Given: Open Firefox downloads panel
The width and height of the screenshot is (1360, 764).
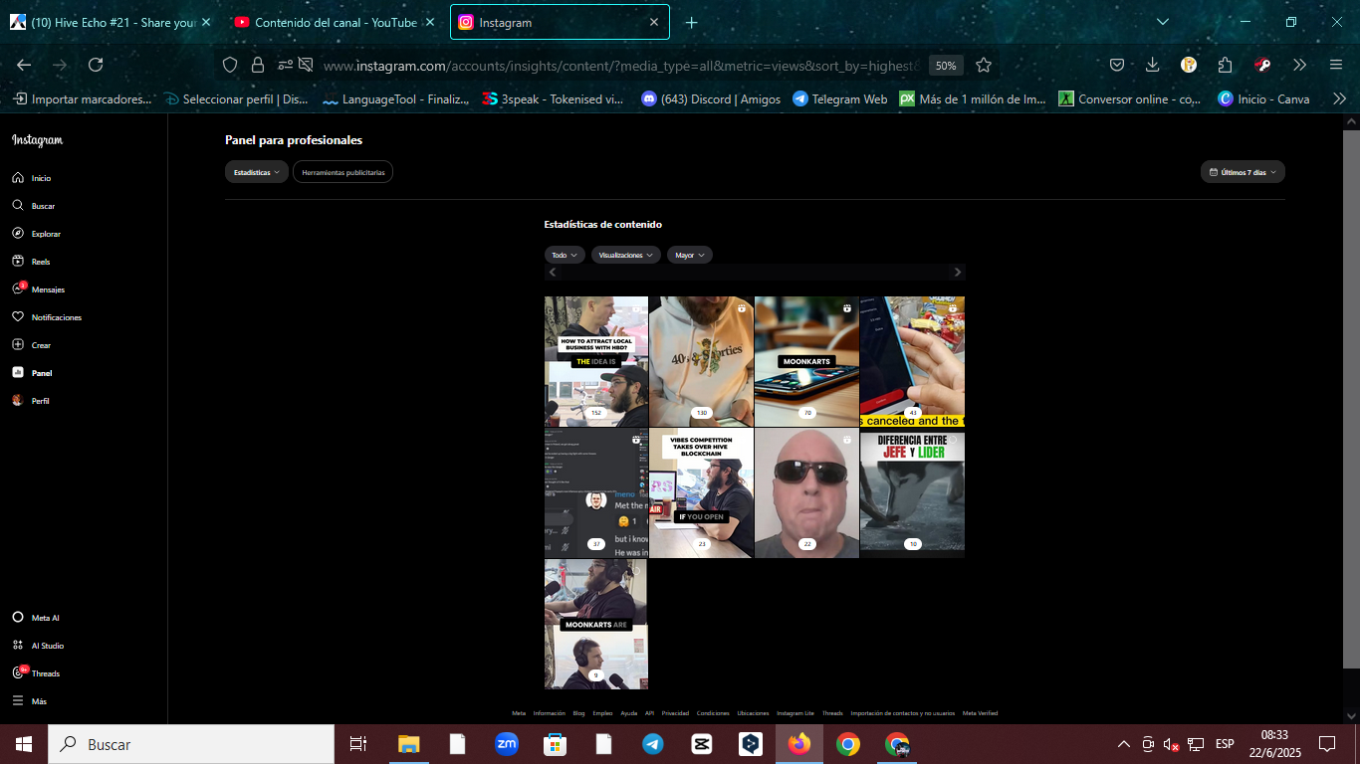Looking at the screenshot, I should 1153,65.
